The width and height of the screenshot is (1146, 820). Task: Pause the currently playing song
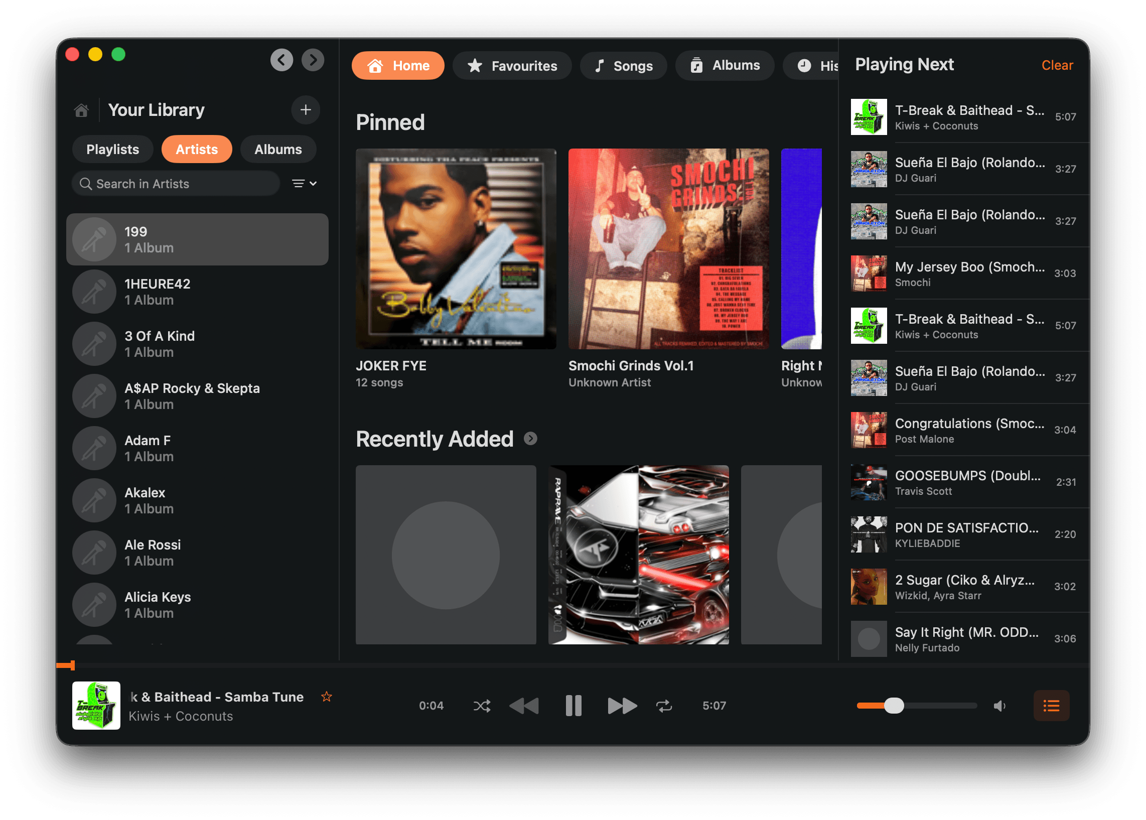(573, 706)
